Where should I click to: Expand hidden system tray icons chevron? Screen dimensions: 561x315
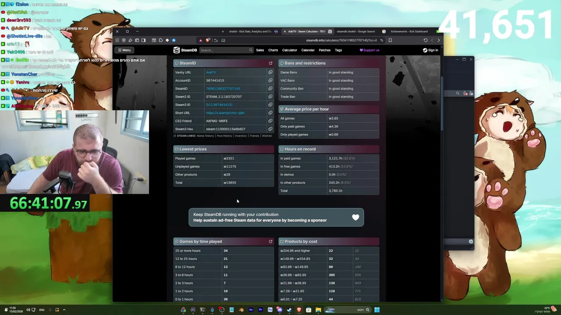[64, 310]
